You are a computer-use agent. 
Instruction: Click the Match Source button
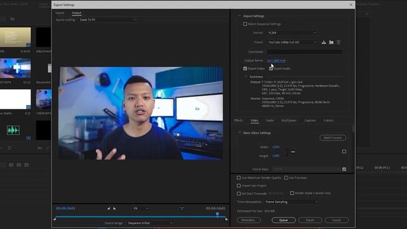pos(333,137)
